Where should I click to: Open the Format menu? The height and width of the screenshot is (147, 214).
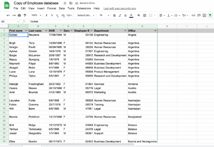(x=51, y=8)
